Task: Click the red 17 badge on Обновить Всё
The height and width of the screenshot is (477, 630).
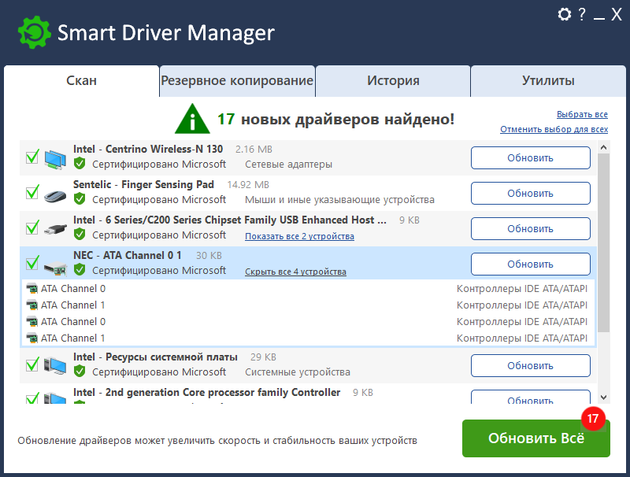Action: [x=593, y=419]
